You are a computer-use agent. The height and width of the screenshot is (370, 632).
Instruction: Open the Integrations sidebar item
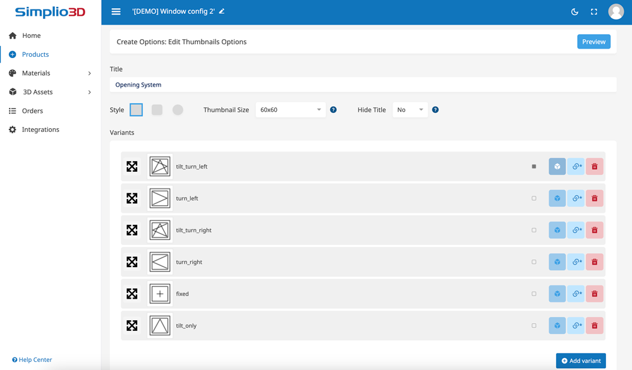point(40,129)
